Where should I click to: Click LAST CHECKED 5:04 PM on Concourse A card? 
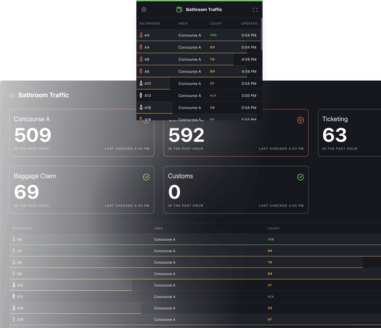127,148
